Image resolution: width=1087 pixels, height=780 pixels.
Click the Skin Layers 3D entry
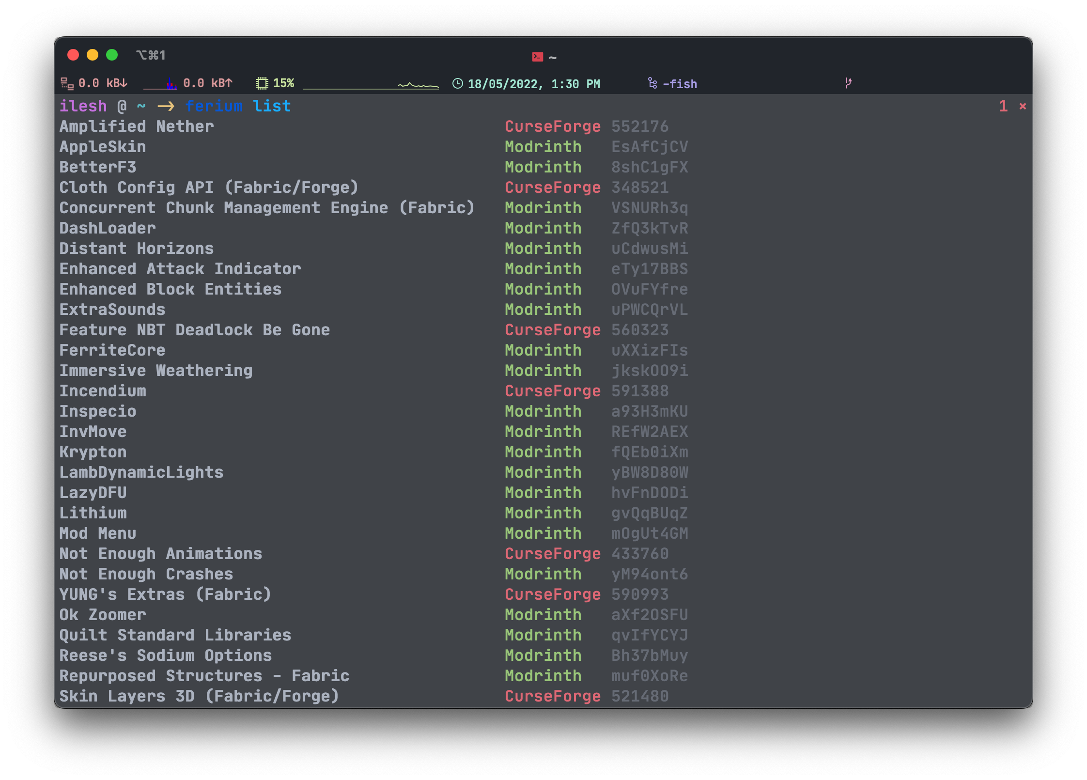[199, 696]
